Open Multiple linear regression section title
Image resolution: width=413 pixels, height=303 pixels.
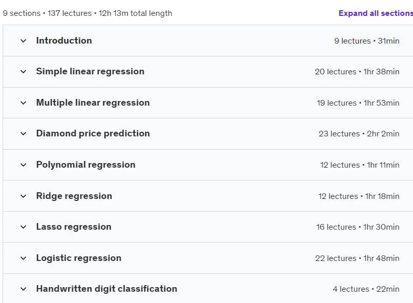point(93,103)
